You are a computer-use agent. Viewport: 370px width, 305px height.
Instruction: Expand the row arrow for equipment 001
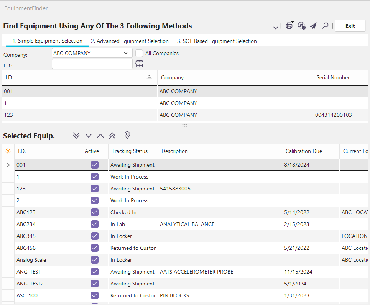coord(8,165)
